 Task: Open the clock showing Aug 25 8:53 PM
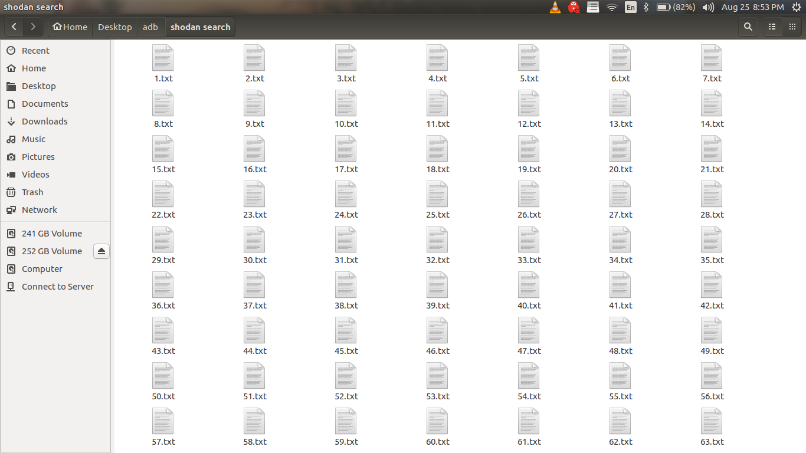[x=753, y=7]
